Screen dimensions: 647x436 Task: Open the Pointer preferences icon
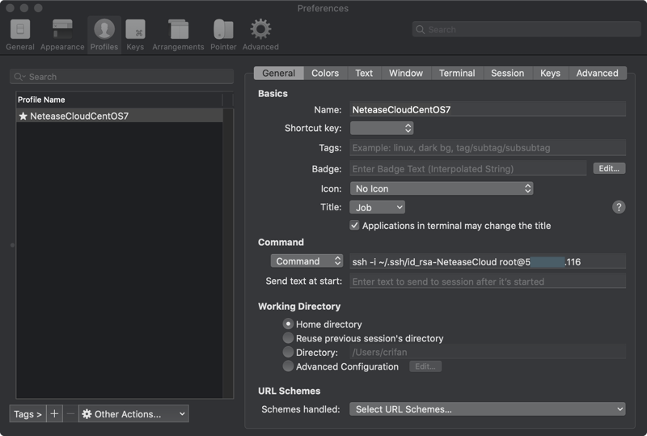click(223, 34)
